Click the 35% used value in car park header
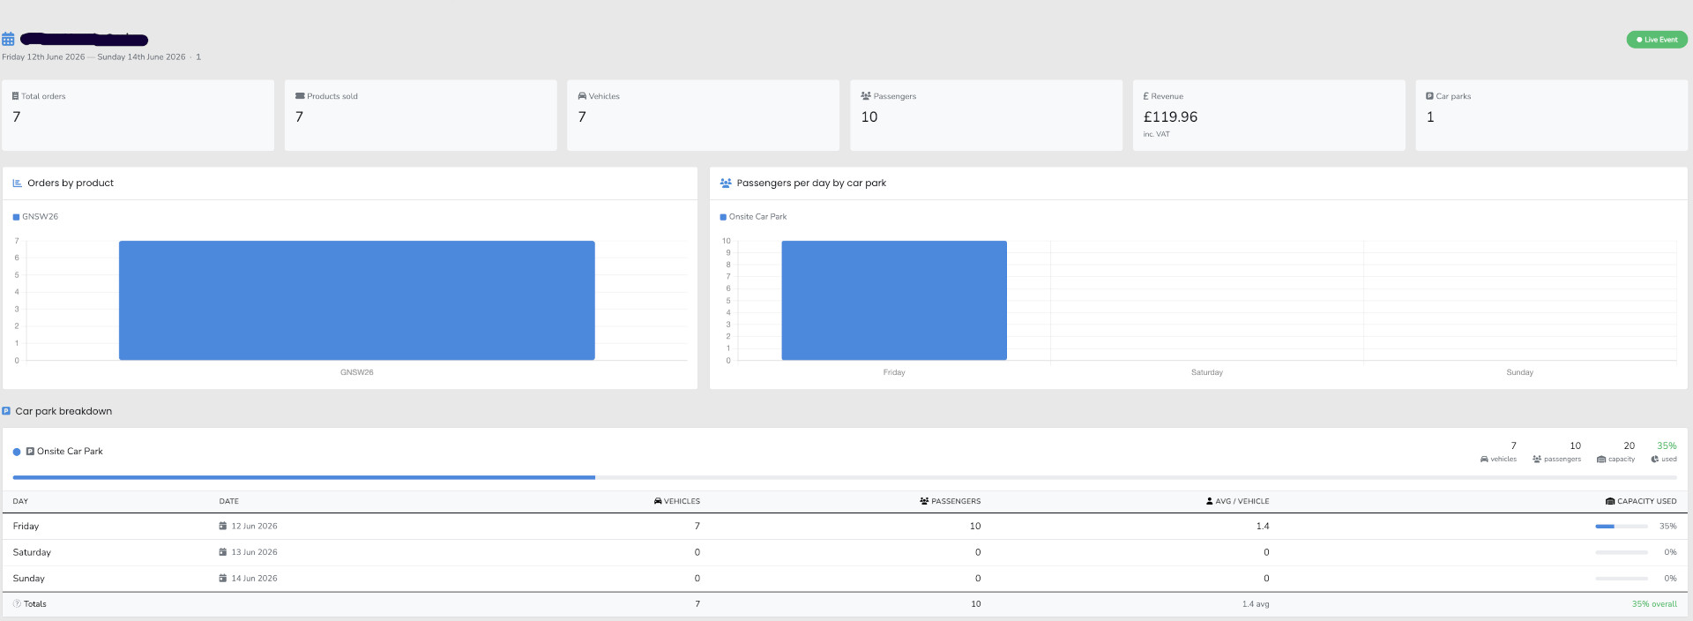The width and height of the screenshot is (1693, 621). 1667,445
